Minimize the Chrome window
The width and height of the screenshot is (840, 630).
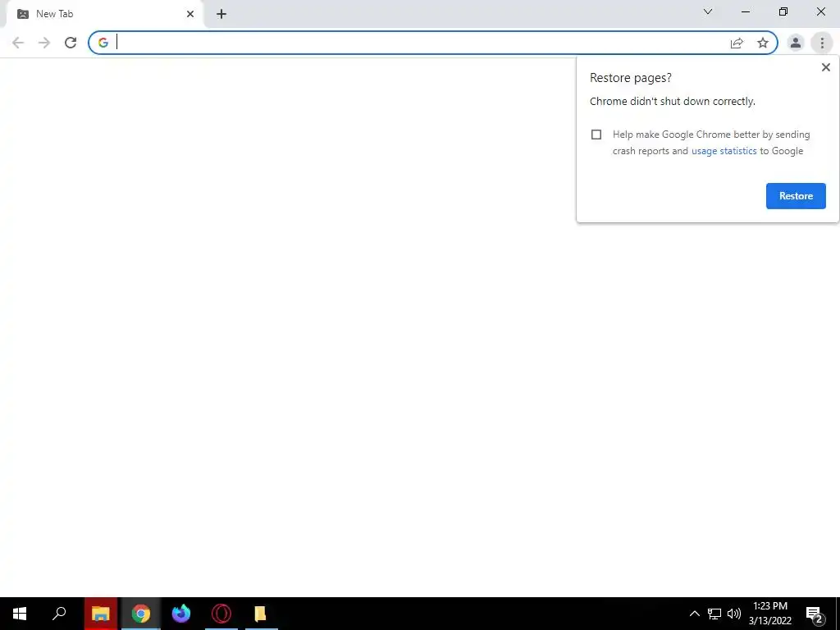pyautogui.click(x=746, y=11)
